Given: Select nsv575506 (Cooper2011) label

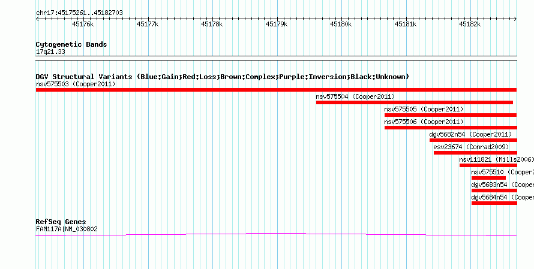Looking at the screenshot, I should [424, 122].
